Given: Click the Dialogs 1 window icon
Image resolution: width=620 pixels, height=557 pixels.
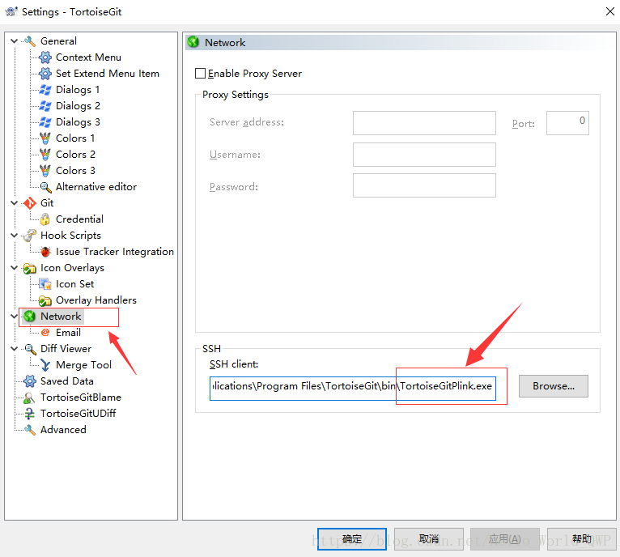Looking at the screenshot, I should click(x=45, y=90).
